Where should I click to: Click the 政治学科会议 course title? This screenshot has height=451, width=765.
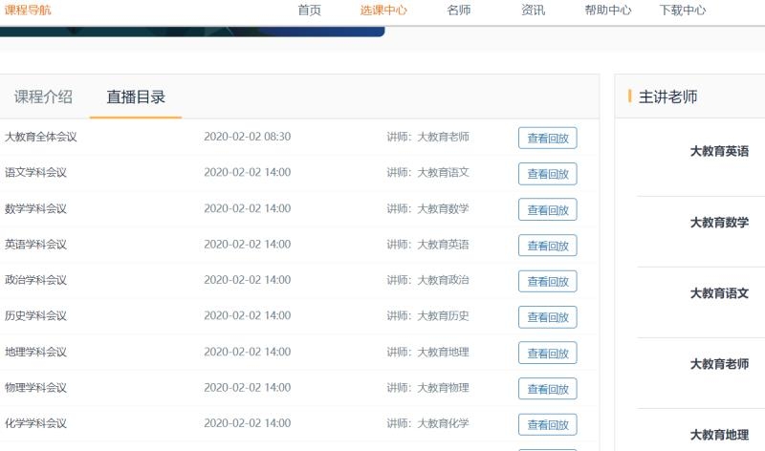(35, 280)
